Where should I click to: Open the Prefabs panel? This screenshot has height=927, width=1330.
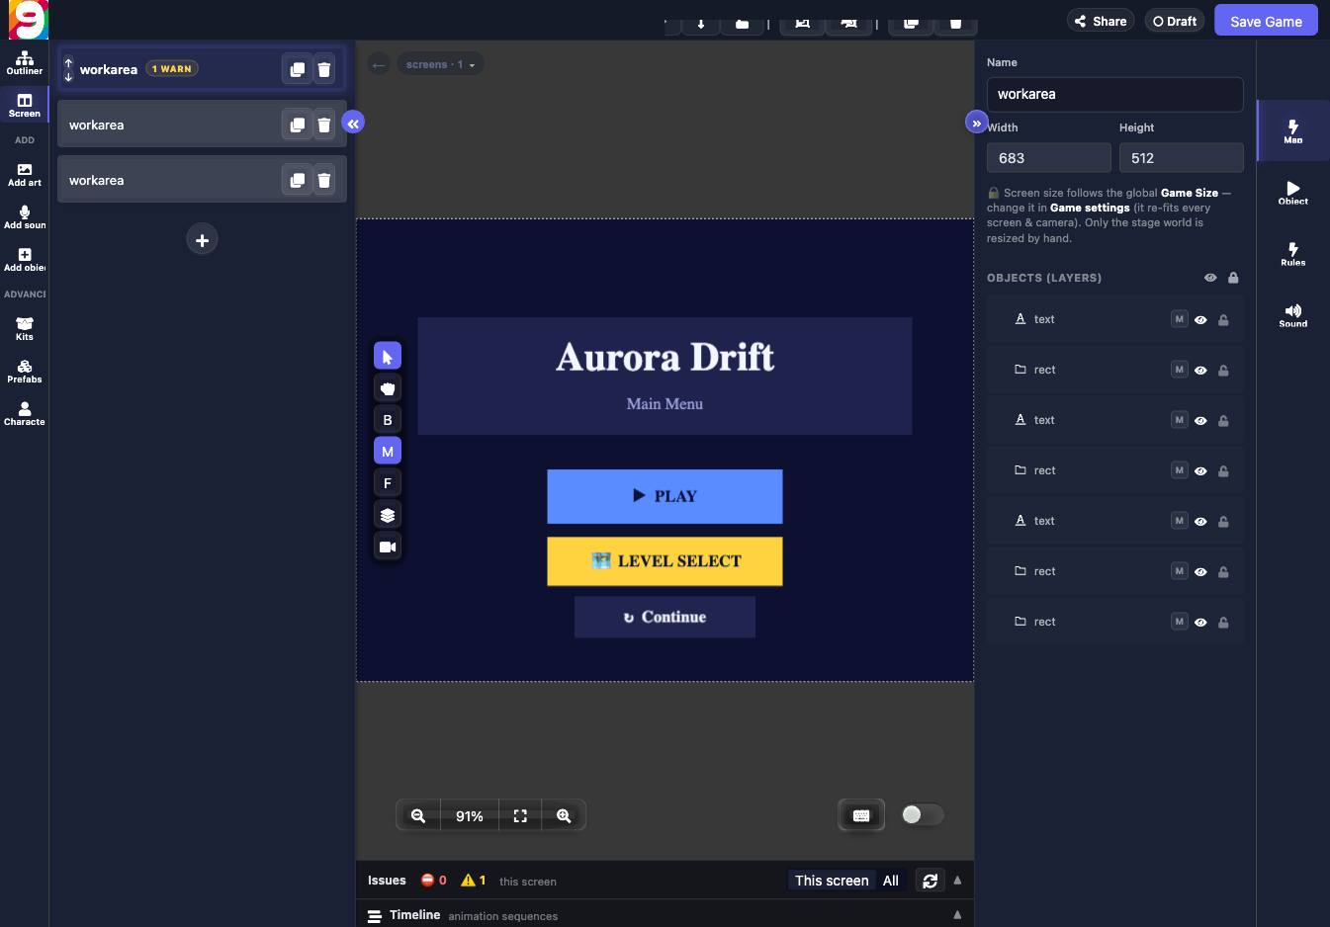(24, 372)
